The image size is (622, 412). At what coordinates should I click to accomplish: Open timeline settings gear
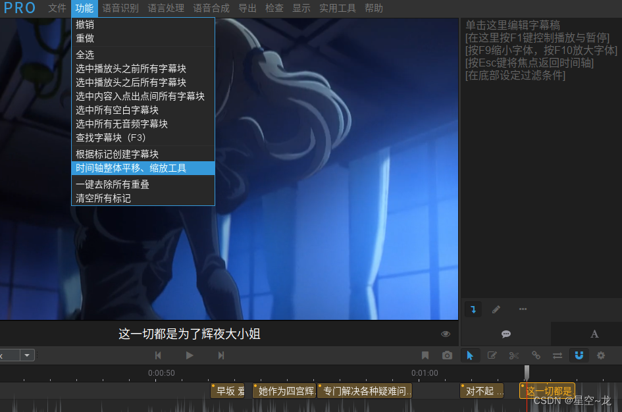coord(601,355)
